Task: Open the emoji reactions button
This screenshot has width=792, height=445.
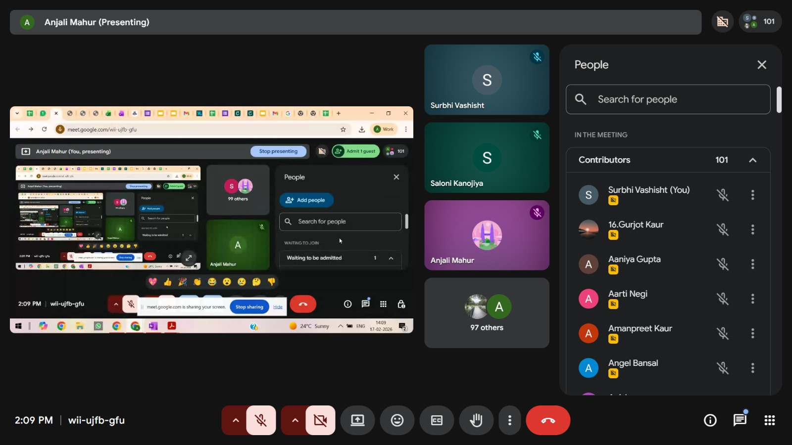Action: 397,420
